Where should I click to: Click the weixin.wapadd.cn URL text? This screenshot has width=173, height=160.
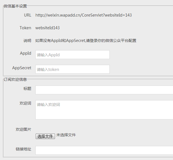click(83, 15)
